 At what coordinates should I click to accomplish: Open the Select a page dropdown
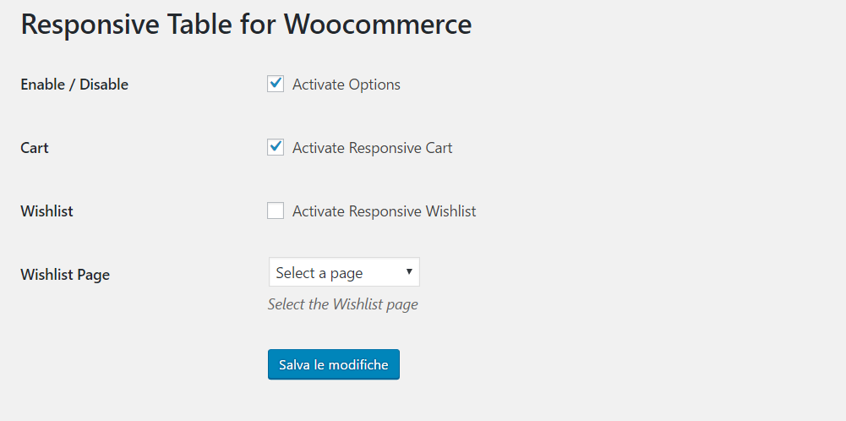pos(343,272)
